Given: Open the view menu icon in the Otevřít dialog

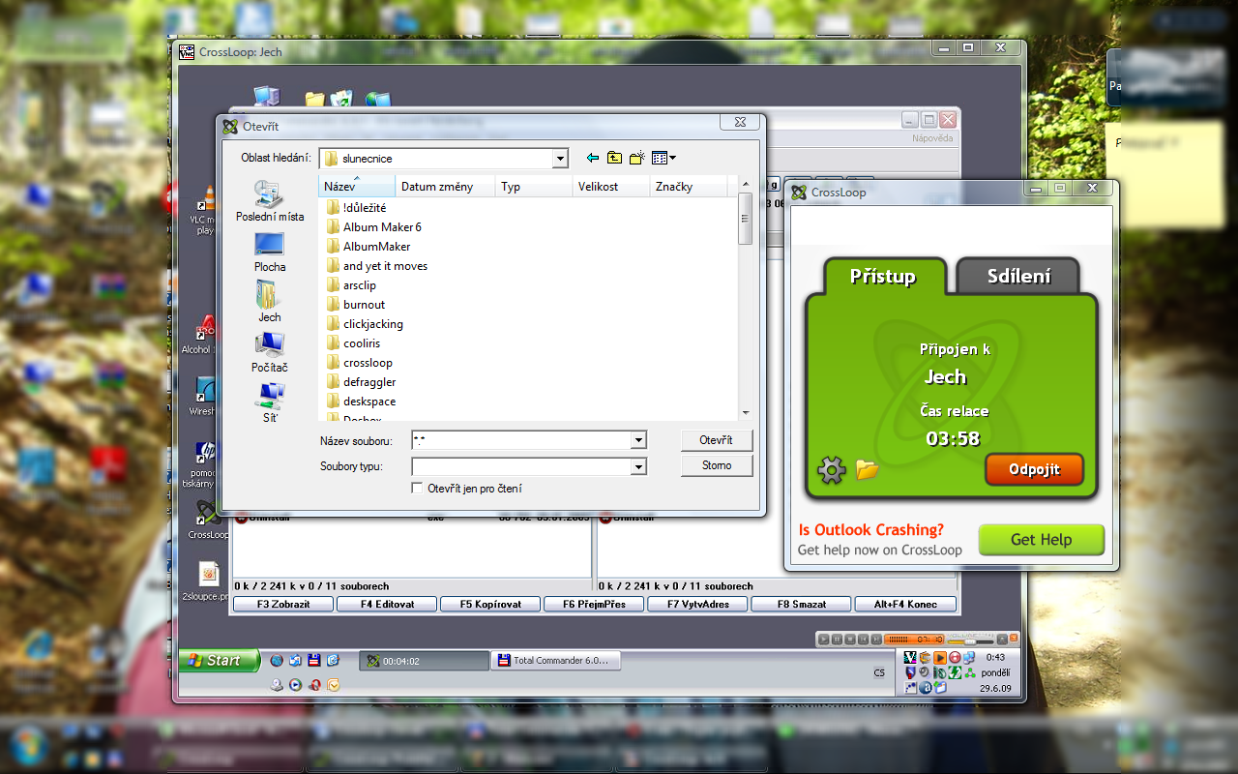Looking at the screenshot, I should (663, 158).
